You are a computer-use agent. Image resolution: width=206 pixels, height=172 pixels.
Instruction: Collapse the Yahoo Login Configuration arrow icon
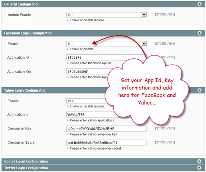pyautogui.click(x=199, y=90)
